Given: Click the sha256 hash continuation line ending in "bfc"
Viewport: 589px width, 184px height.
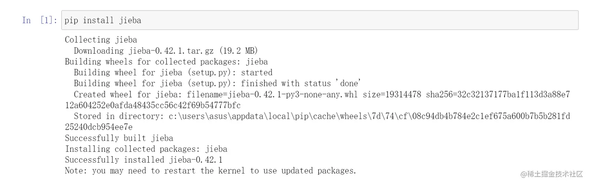Looking at the screenshot, I should click(x=153, y=105).
